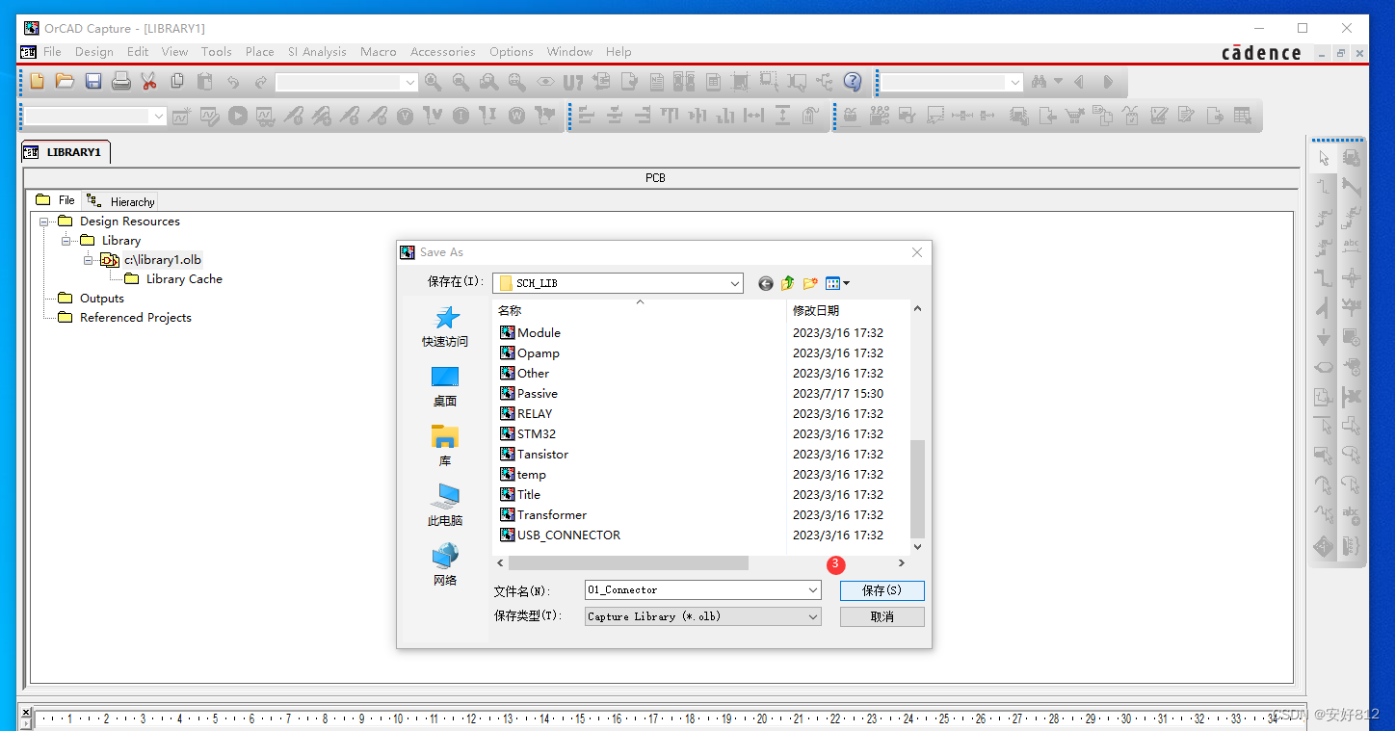Open the SI Analysis menu
The width and height of the screenshot is (1395, 731).
tap(317, 52)
